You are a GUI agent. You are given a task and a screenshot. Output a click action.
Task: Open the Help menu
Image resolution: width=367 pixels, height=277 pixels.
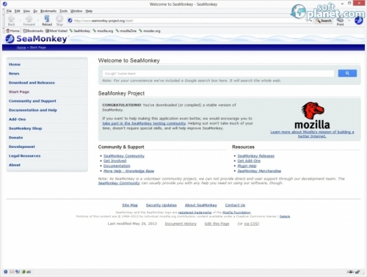point(89,11)
